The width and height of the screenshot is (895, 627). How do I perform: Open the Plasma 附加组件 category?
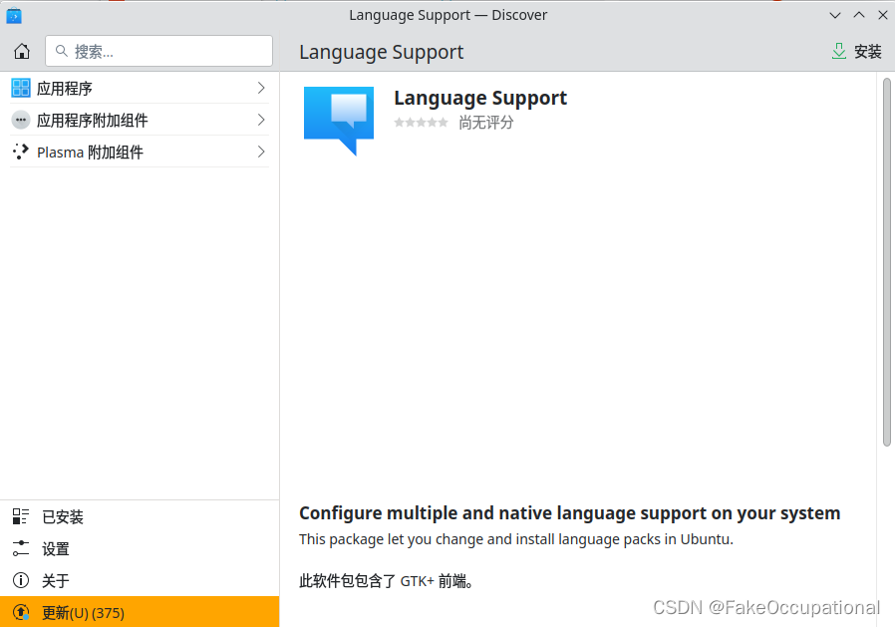pyautogui.click(x=140, y=152)
